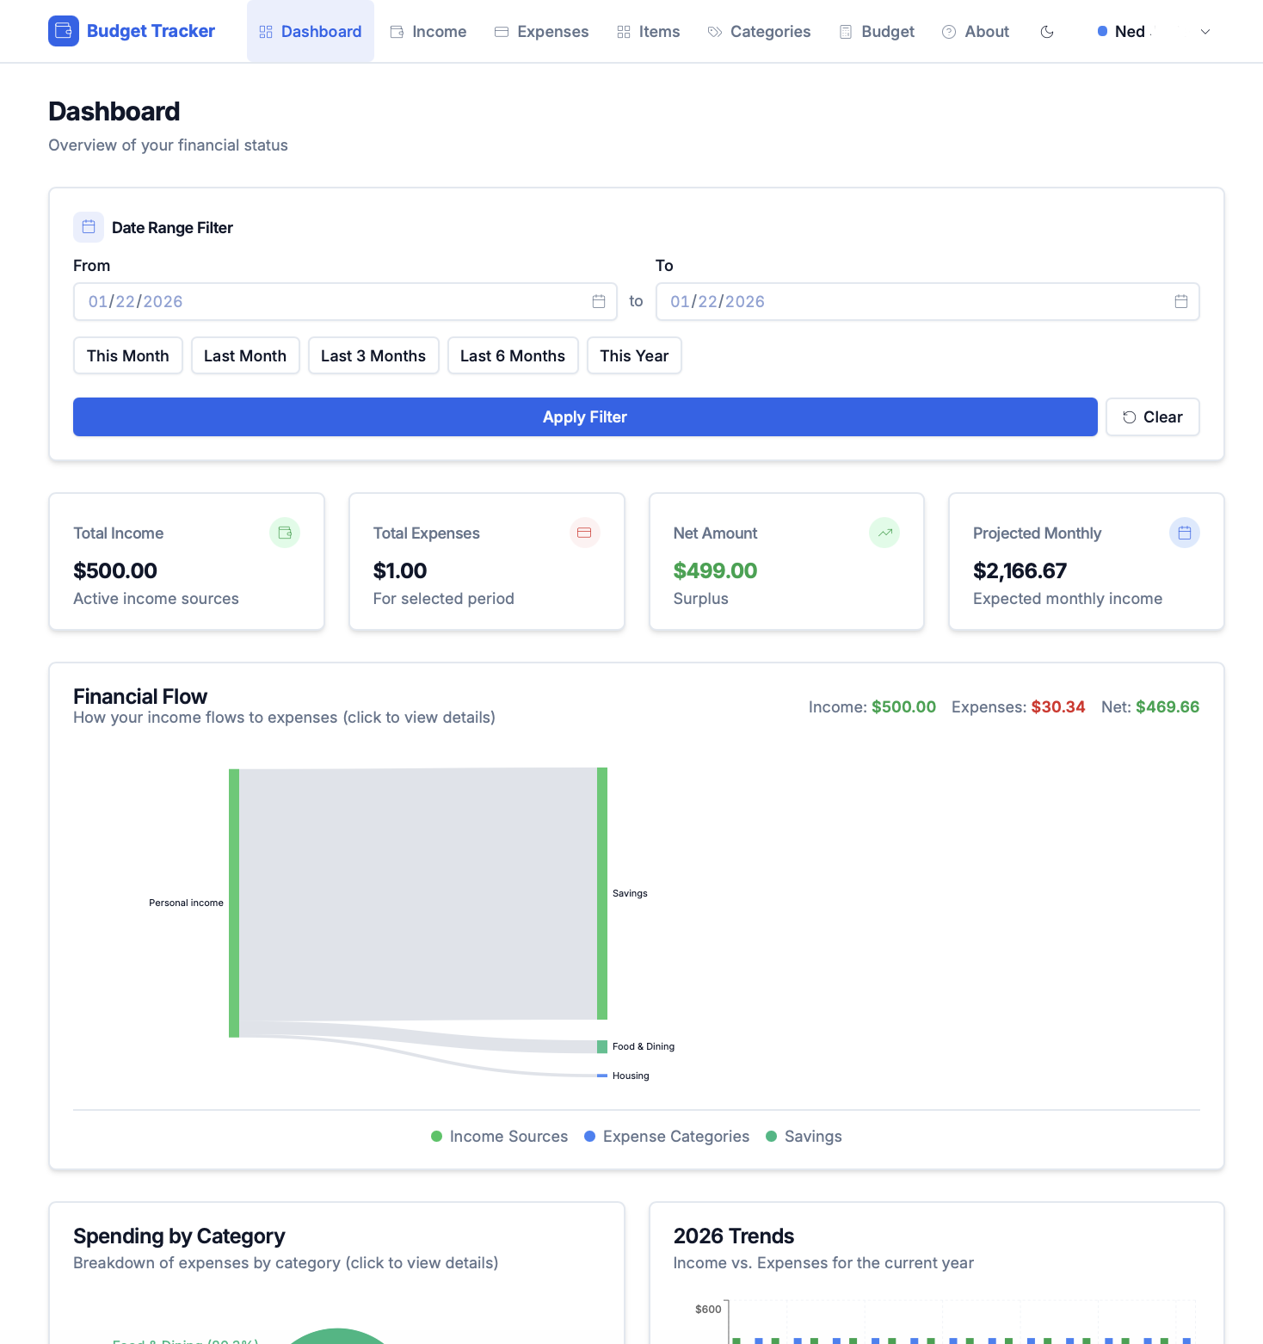
Task: Select the Last 3 Months preset
Action: 373,356
